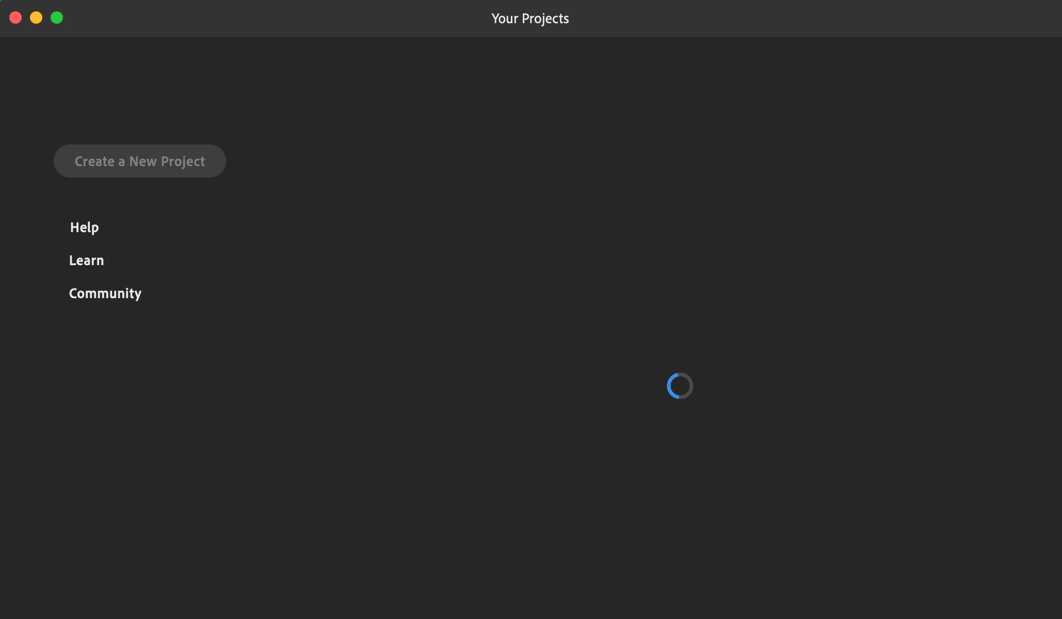
Task: Select Community at bottom of sidebar list
Action: (x=105, y=294)
